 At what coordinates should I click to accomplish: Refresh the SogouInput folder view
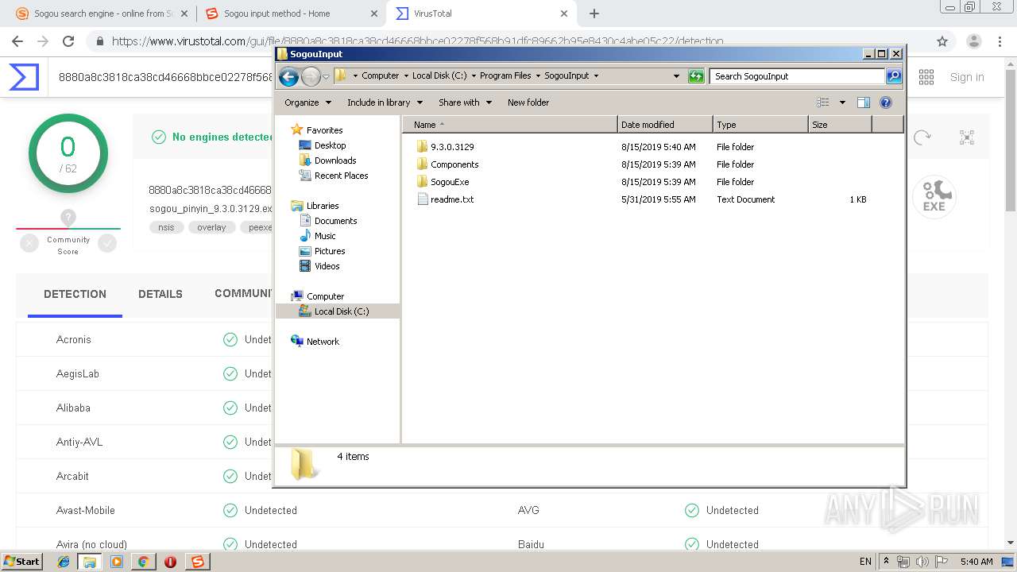point(696,76)
